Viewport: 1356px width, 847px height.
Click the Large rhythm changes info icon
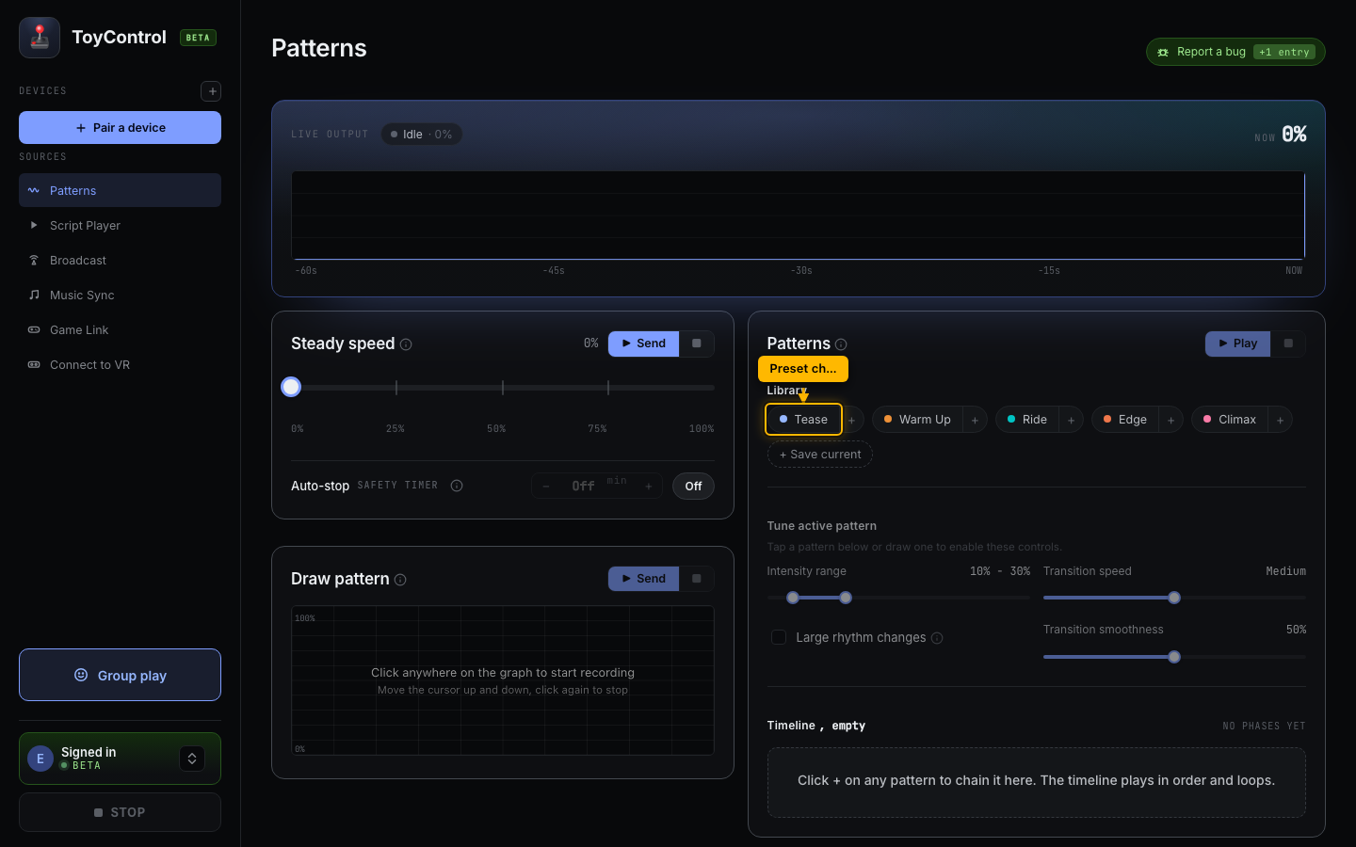(937, 638)
